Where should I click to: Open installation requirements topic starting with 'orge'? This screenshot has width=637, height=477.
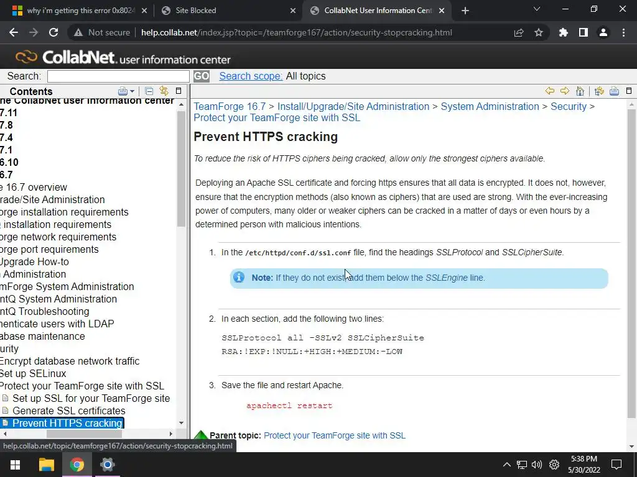[64, 212]
